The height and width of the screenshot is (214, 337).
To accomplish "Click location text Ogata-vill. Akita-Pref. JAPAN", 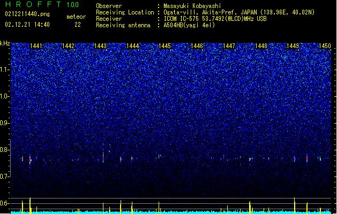I will (210, 12).
